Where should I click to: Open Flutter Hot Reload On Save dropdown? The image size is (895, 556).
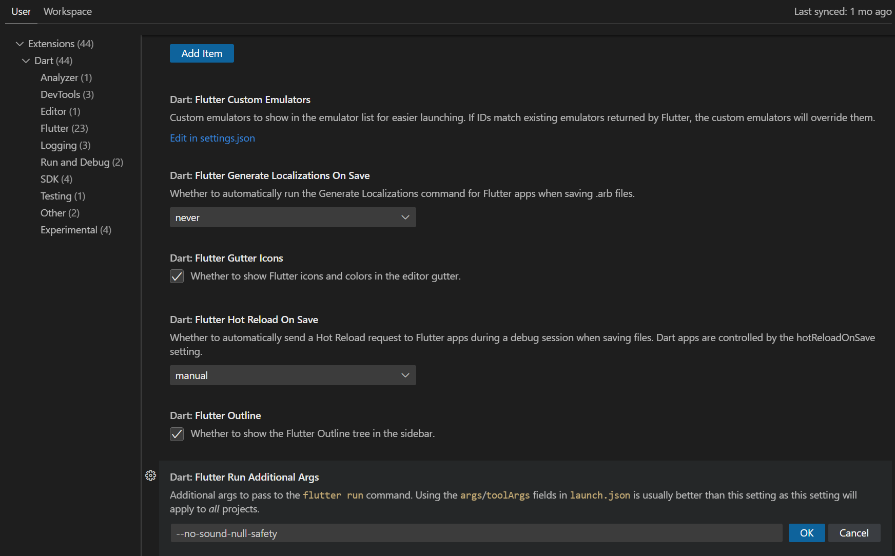[x=293, y=375]
